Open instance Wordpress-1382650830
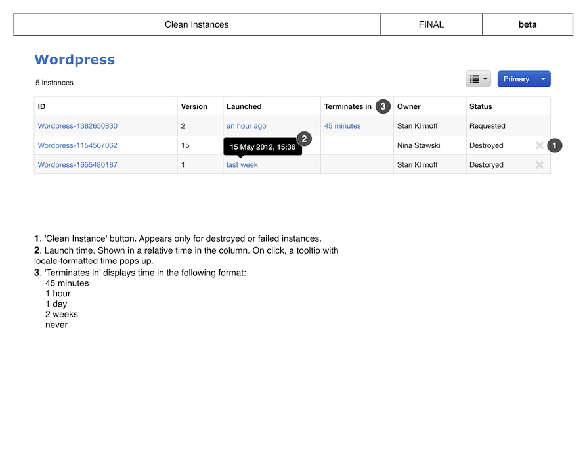 pyautogui.click(x=77, y=126)
